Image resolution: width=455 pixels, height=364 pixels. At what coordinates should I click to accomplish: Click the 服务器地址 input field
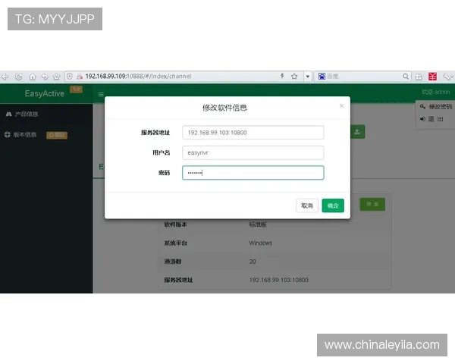coord(253,133)
